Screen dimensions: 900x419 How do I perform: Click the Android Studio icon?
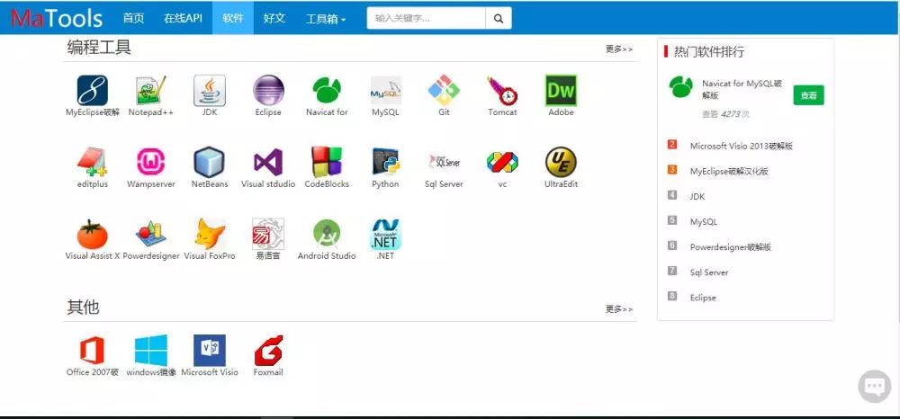pyautogui.click(x=327, y=234)
